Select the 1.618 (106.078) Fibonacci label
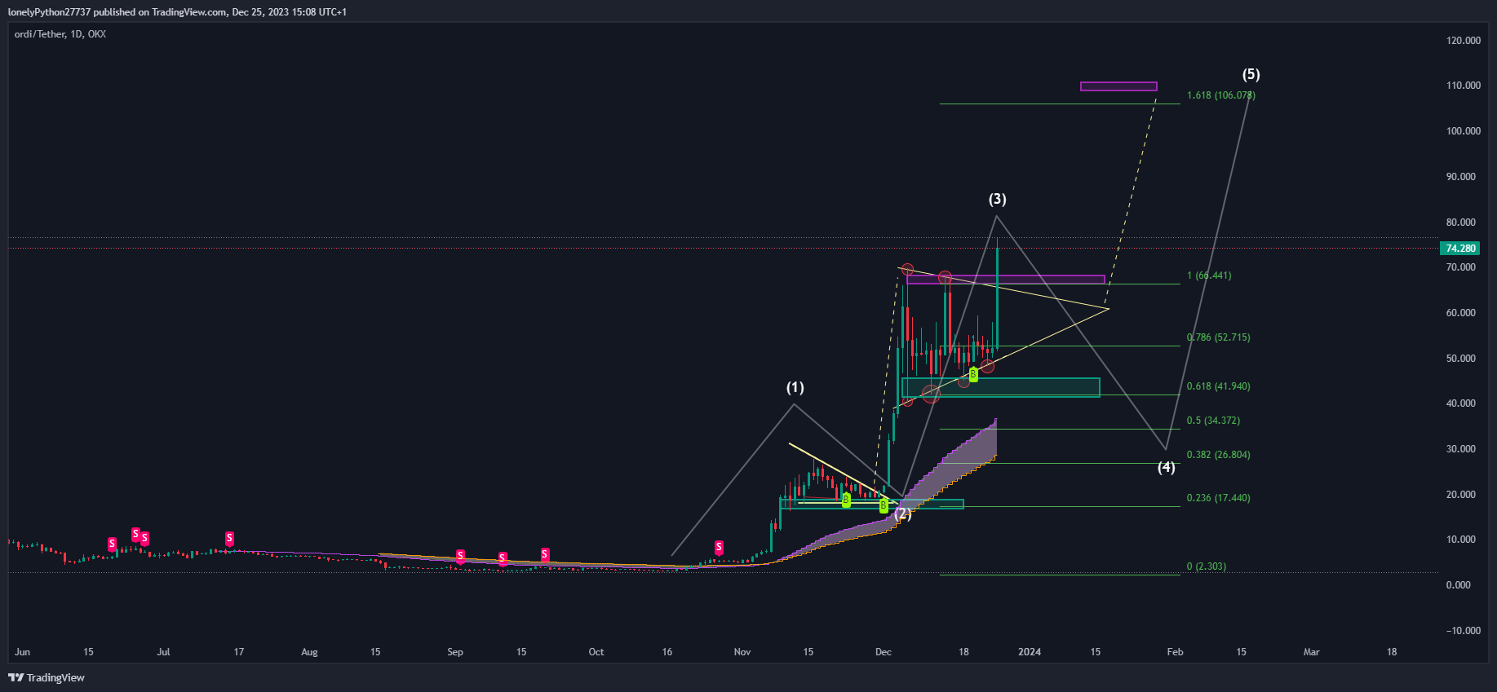Image resolution: width=1497 pixels, height=692 pixels. 1220,95
